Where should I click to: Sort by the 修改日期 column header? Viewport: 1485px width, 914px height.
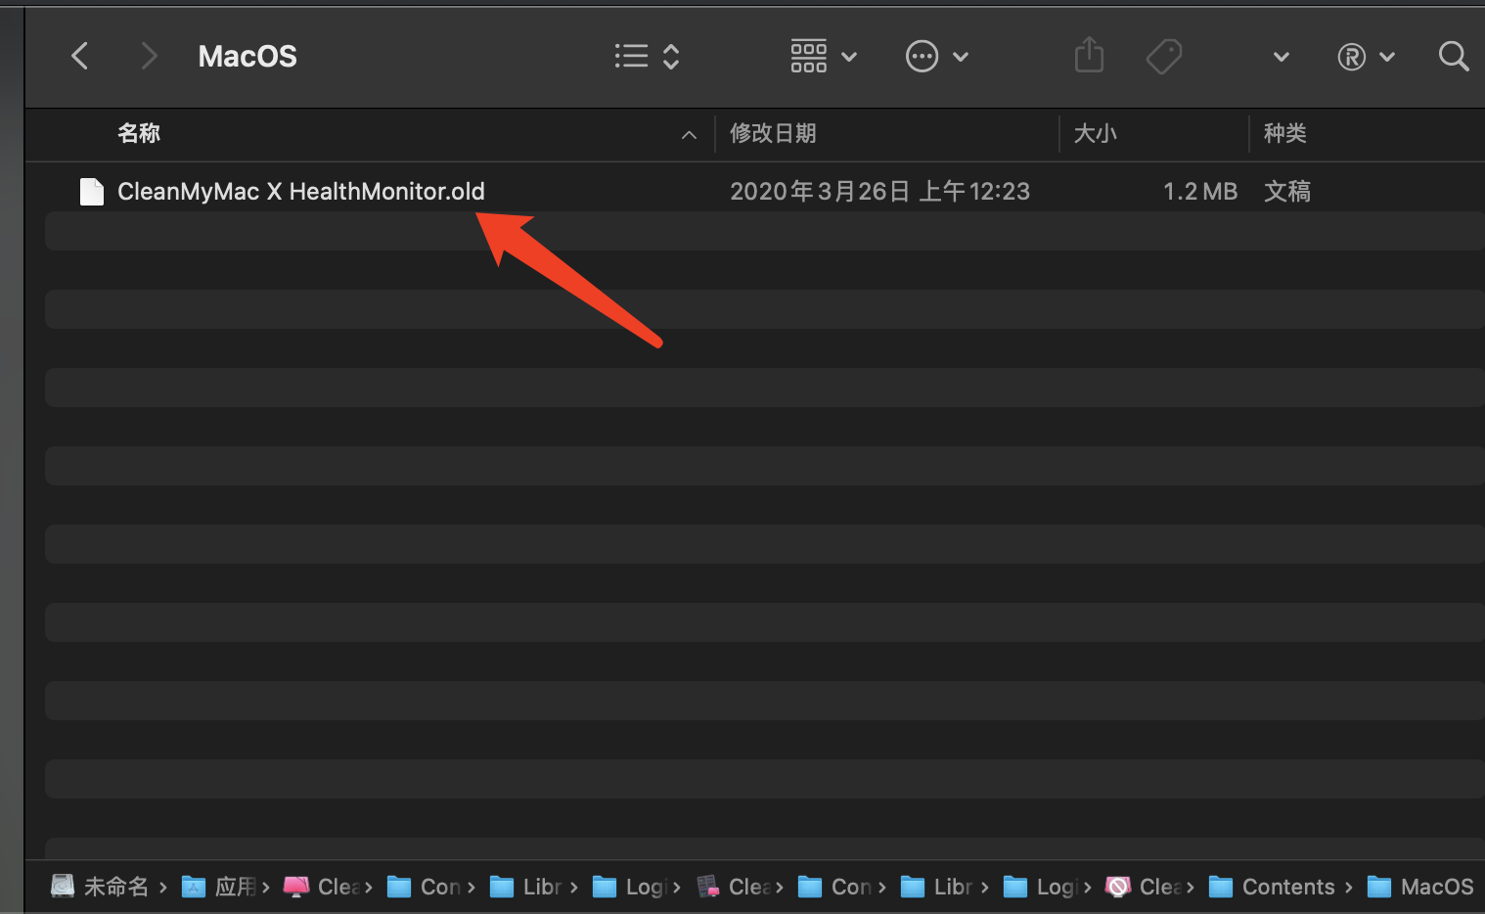[x=773, y=133]
